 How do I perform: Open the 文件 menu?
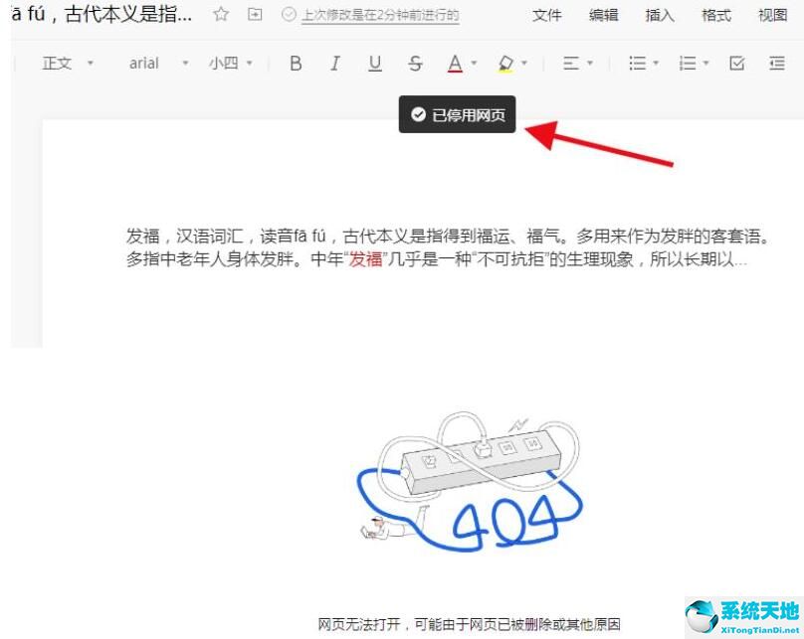tap(547, 15)
